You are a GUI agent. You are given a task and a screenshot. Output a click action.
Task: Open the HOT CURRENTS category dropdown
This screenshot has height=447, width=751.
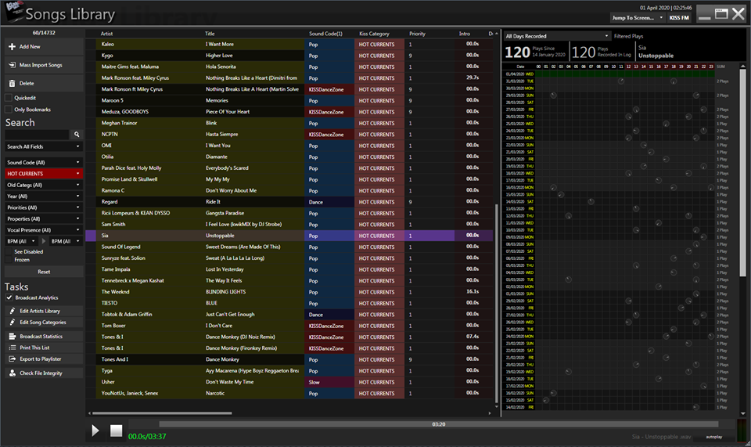click(44, 174)
